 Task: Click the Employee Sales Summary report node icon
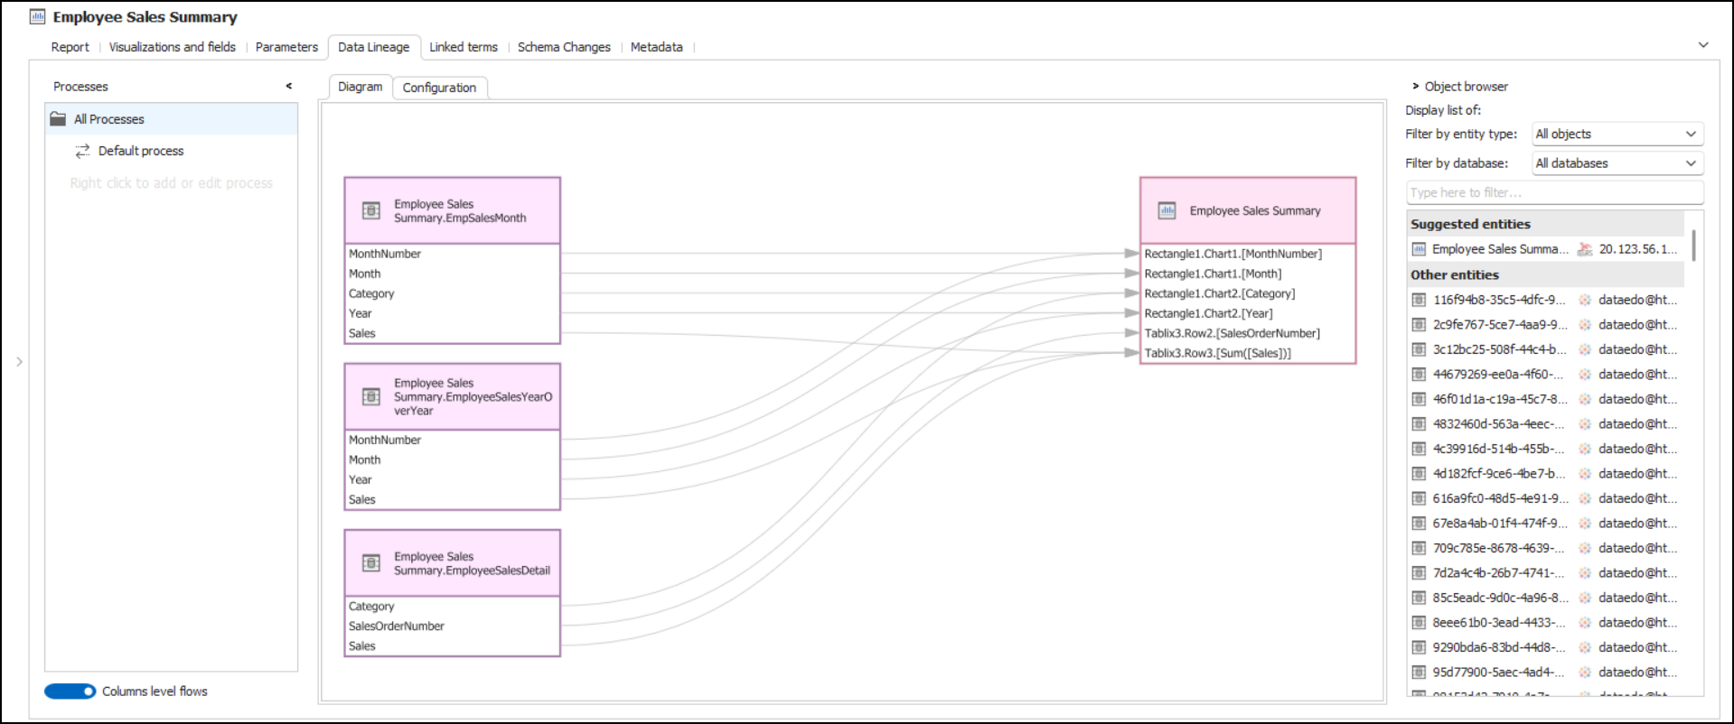tap(1167, 210)
